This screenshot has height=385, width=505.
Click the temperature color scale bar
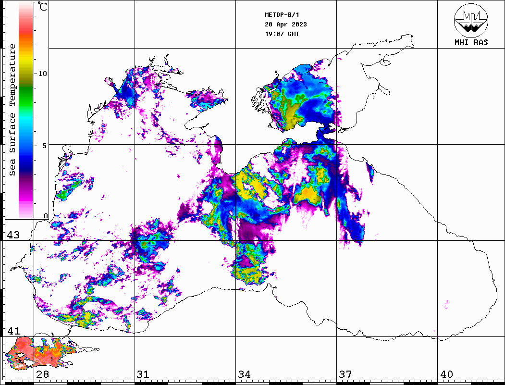26,110
